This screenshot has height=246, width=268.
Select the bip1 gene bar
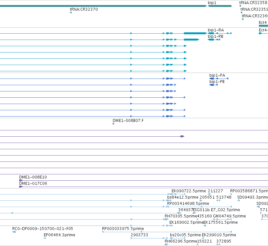pos(220,6)
